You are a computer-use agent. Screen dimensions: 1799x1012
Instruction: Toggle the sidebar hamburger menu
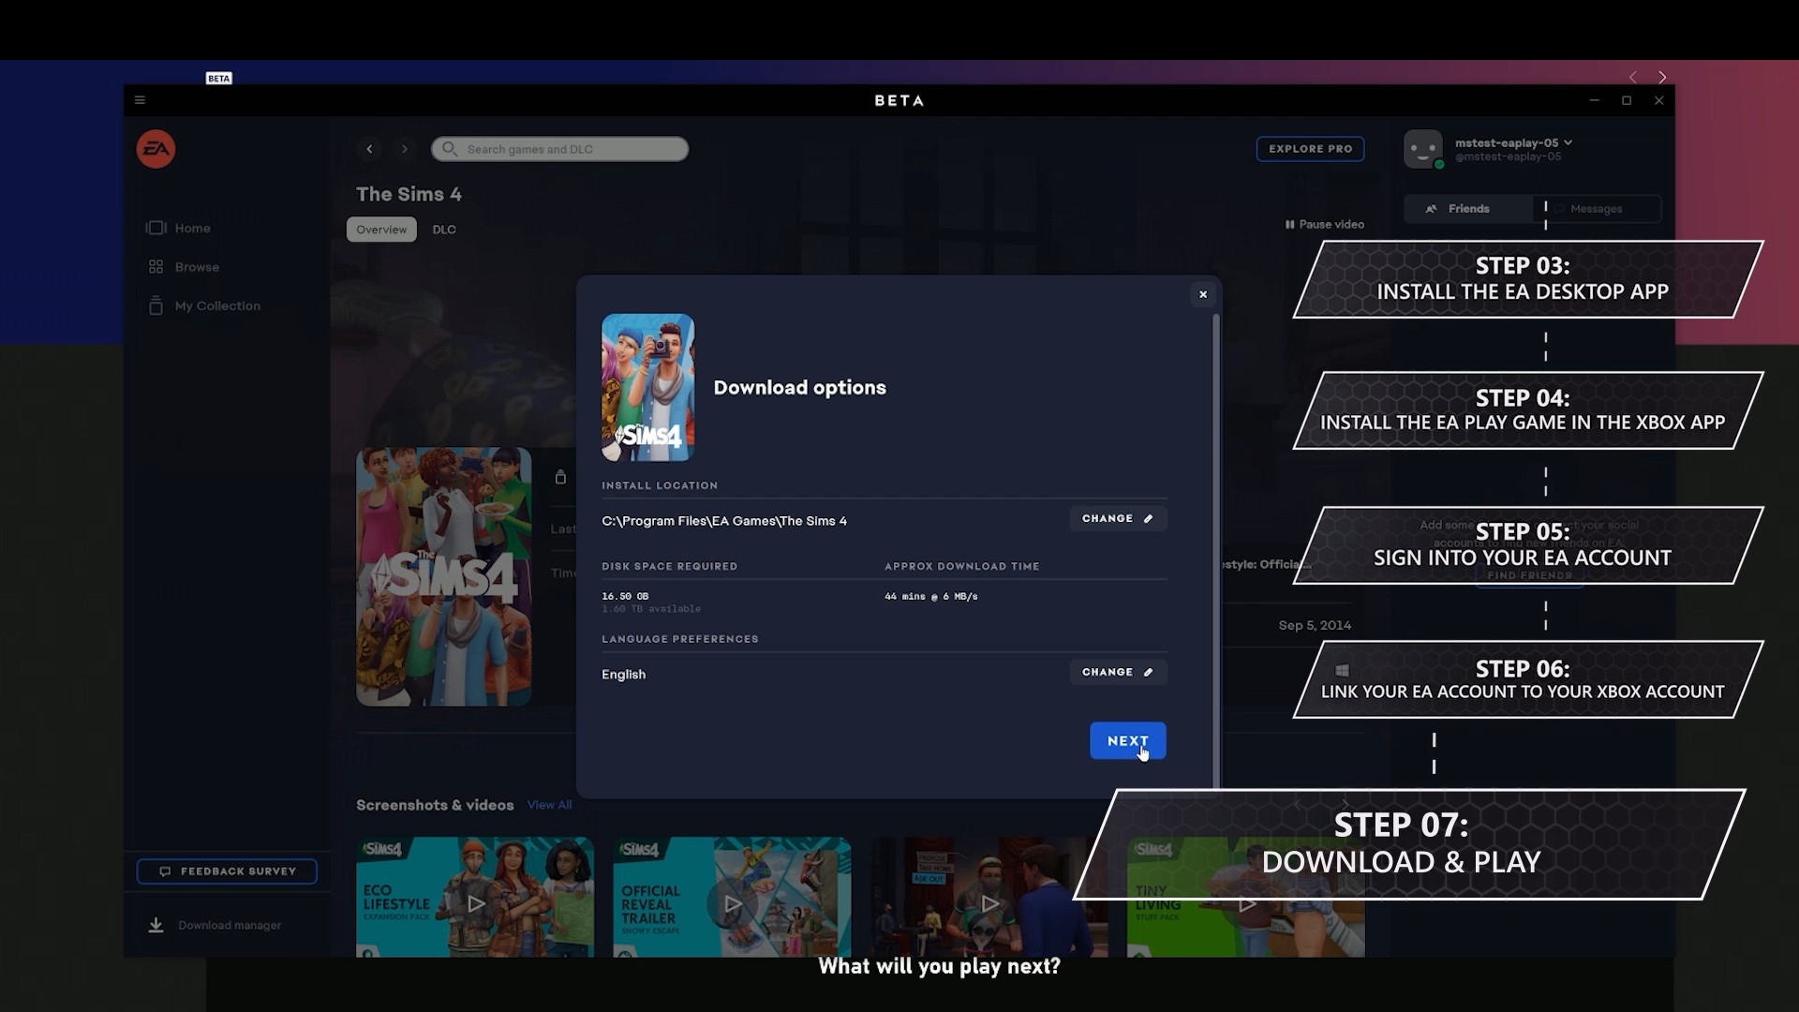pos(140,100)
